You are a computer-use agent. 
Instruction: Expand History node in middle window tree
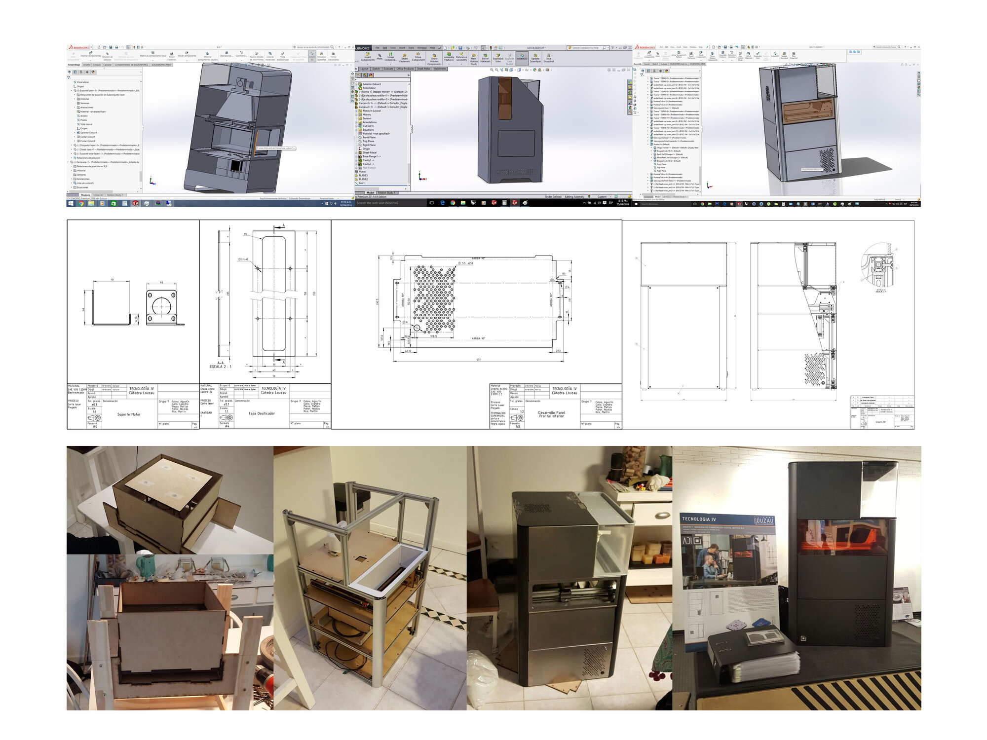(356, 115)
